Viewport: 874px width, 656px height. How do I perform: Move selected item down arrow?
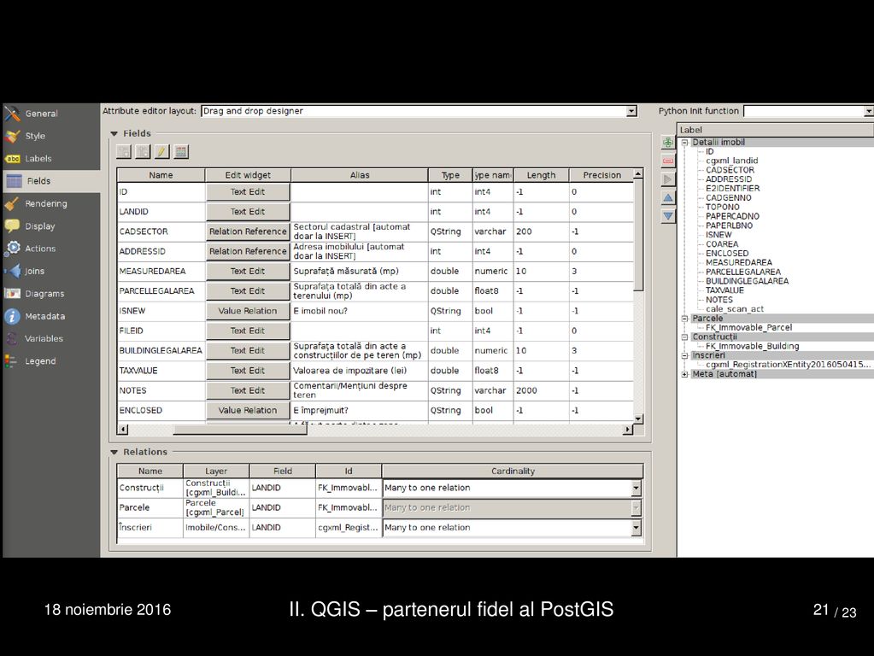click(x=668, y=216)
